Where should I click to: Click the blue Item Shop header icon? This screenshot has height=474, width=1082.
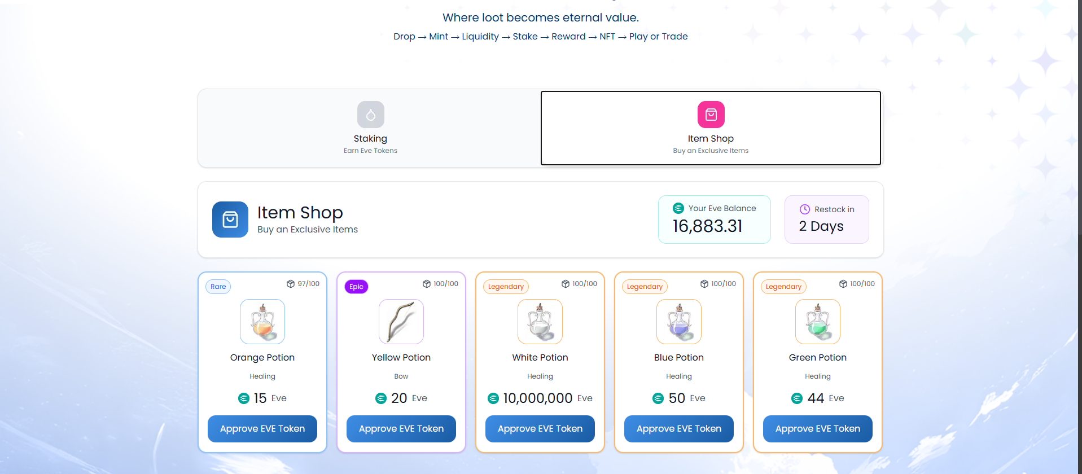point(230,220)
